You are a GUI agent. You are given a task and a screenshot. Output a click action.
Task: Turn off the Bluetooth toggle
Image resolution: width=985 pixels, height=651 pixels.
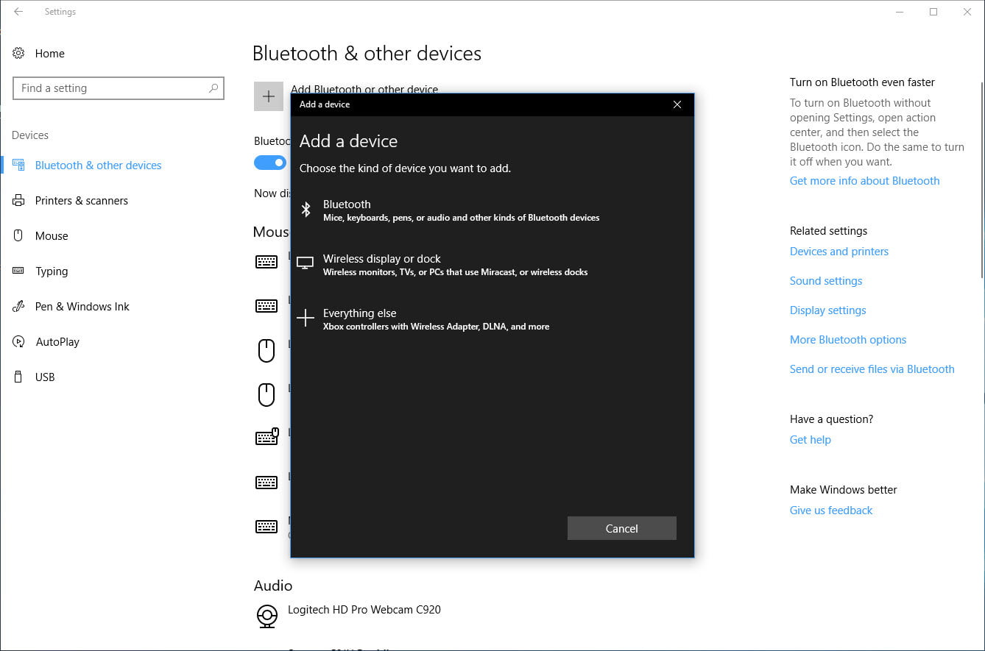coord(270,162)
